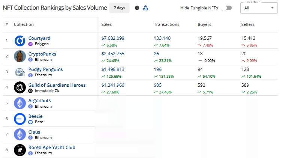The image size is (282, 158).
Task: Click CryptoPunks sales value $2,452,755
Action: click(x=113, y=54)
